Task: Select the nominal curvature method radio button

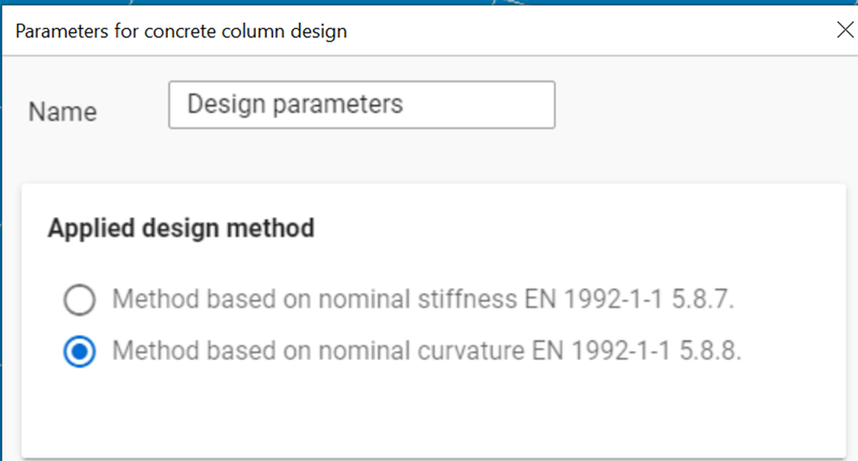Action: [x=79, y=351]
